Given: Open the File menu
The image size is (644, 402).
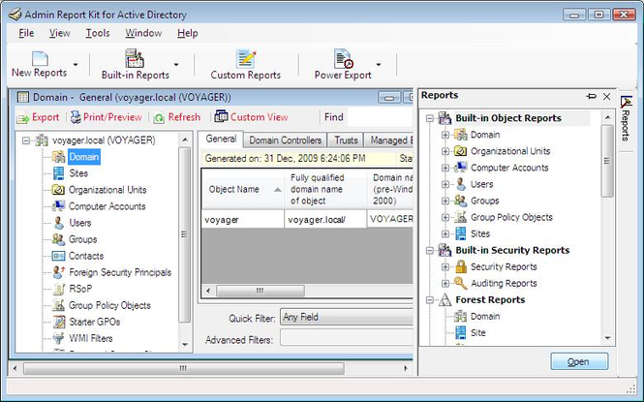Looking at the screenshot, I should [x=26, y=33].
